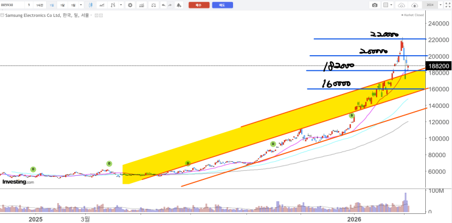
Task: Open dropdown arrow next to 서울 legend
Action: 91,15
